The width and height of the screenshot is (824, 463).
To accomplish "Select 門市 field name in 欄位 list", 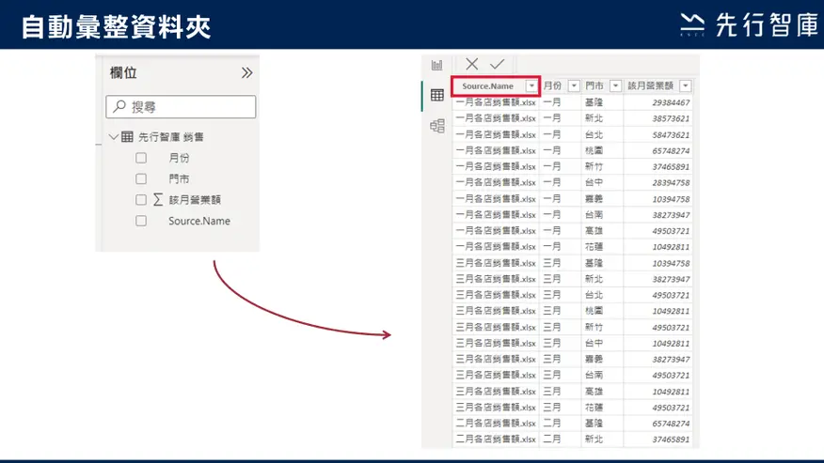I will pyautogui.click(x=179, y=179).
